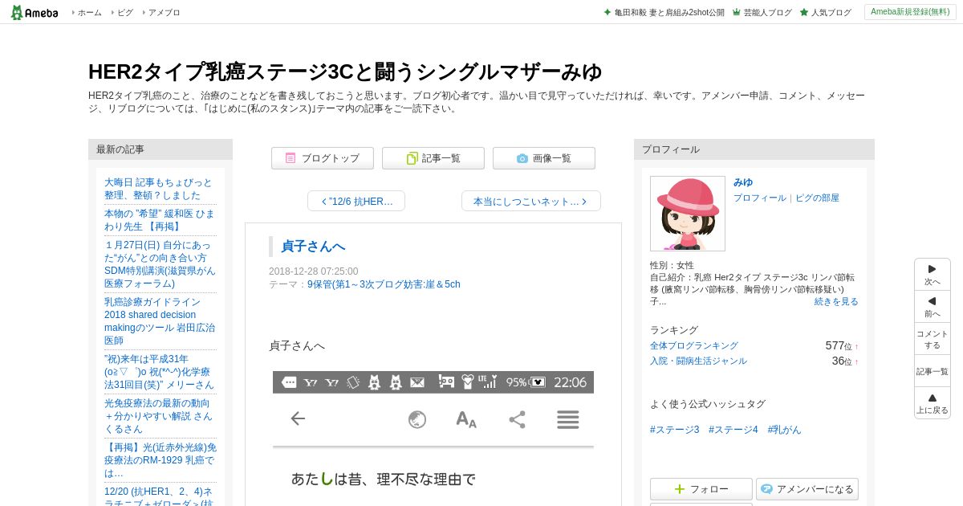The image size is (963, 506).
Task: Open 全体ブログランキング link
Action: [694, 345]
